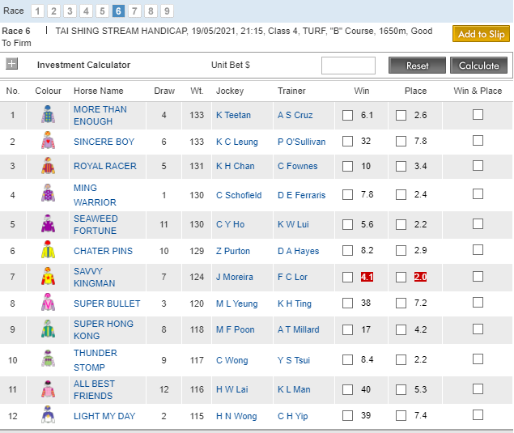Open jockey J Moreira's profile link
This screenshot has width=514, height=433.
[x=234, y=277]
